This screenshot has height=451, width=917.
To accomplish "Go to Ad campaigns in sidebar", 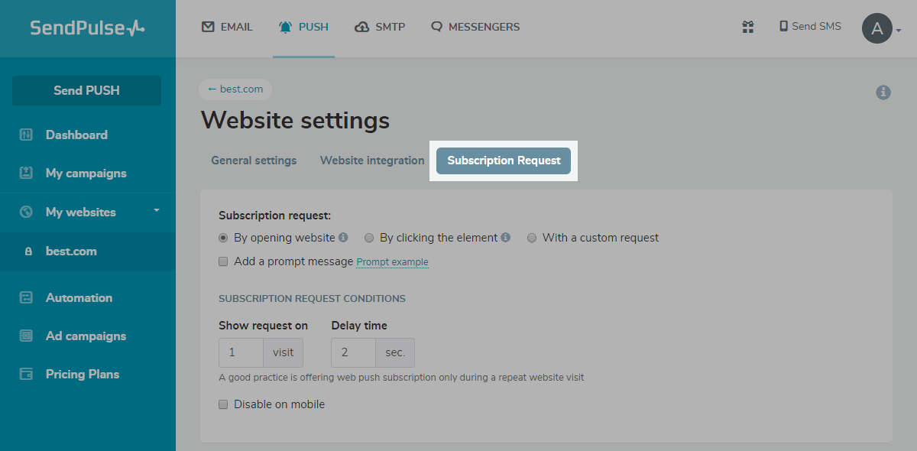I will pos(86,336).
